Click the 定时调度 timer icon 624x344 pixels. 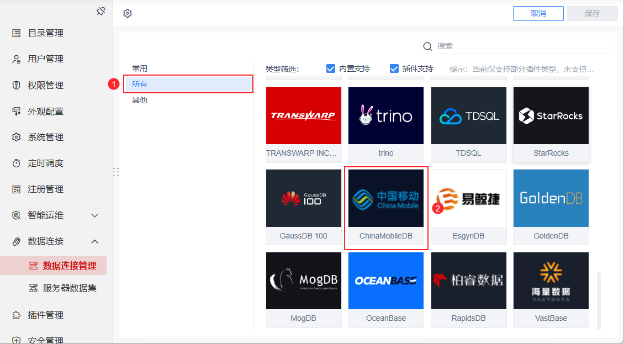pos(17,163)
